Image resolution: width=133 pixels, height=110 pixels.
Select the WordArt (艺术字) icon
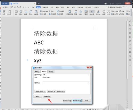98,12
